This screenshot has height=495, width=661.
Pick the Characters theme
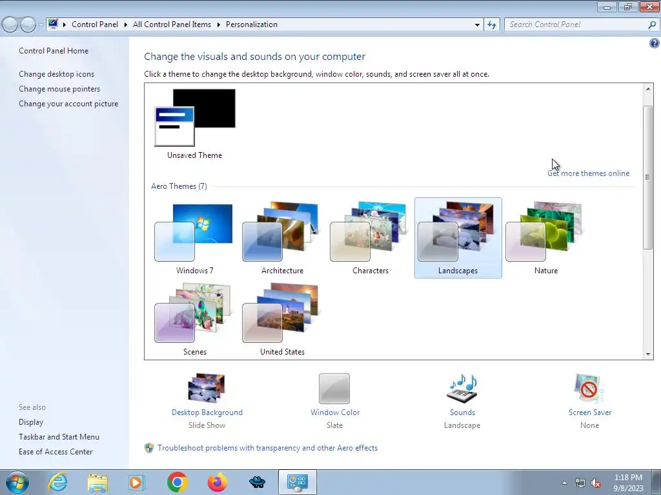(x=369, y=231)
